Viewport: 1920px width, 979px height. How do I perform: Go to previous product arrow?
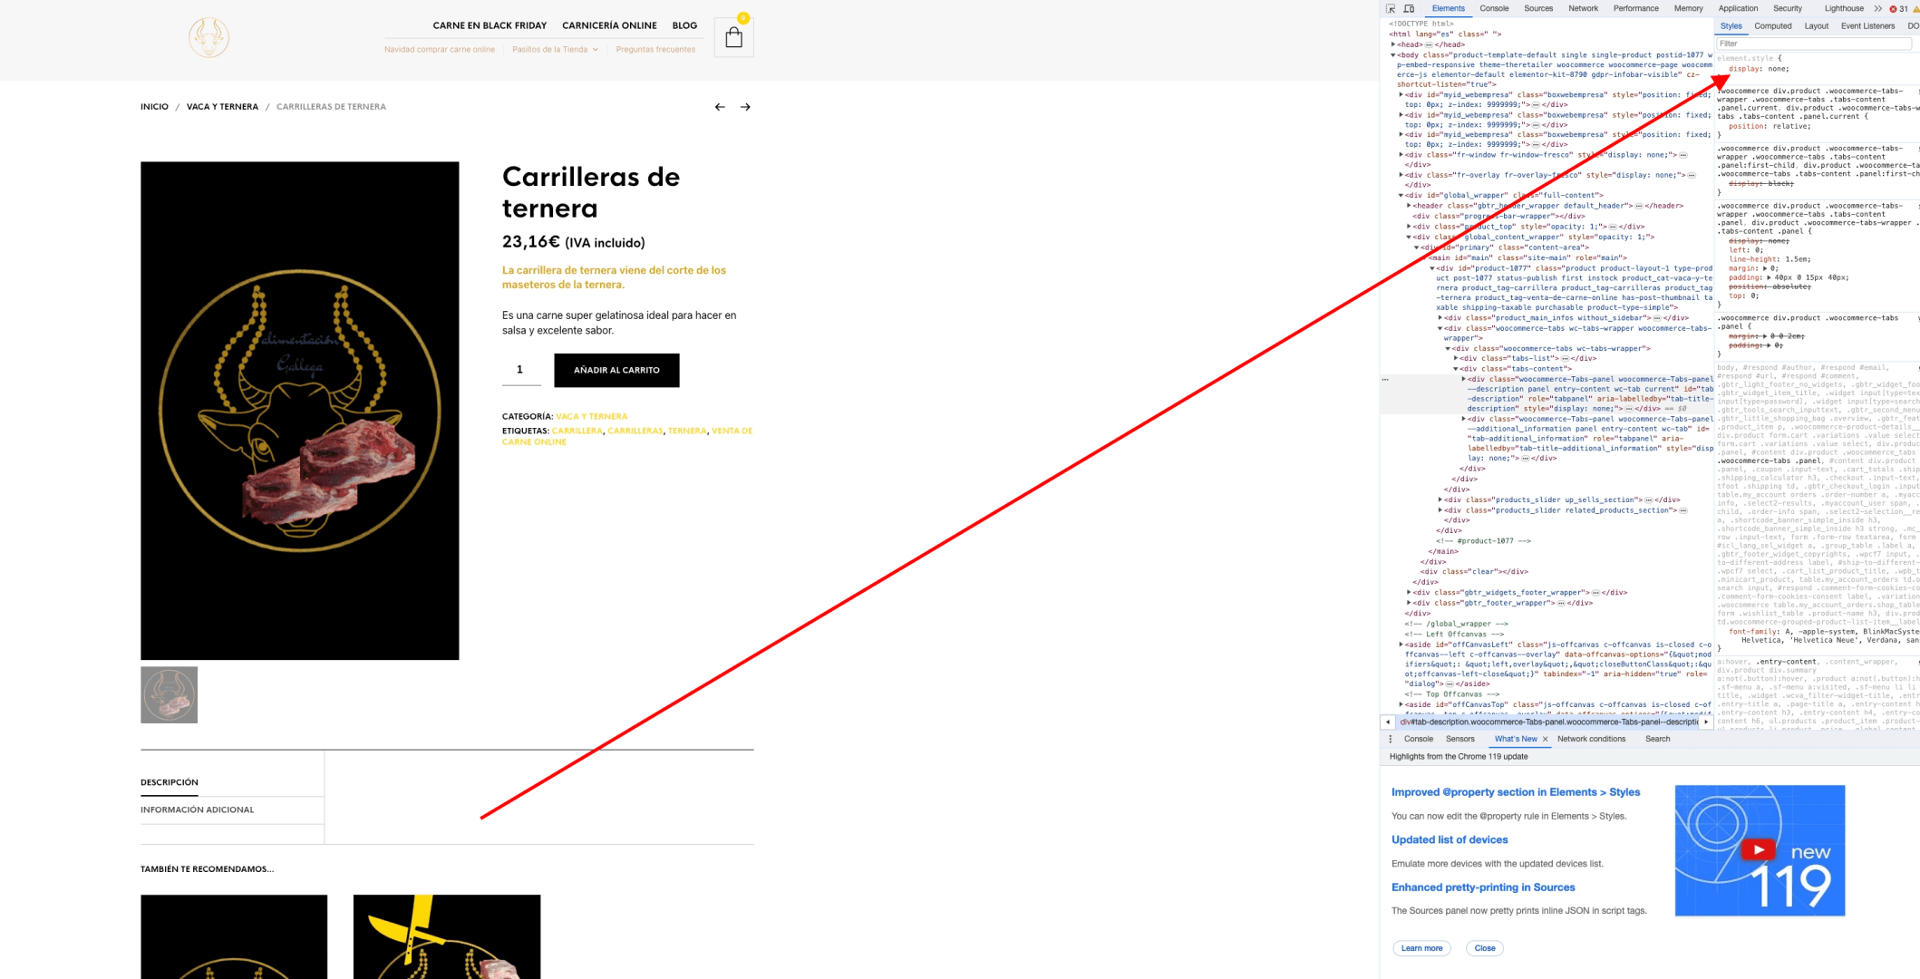click(x=720, y=107)
